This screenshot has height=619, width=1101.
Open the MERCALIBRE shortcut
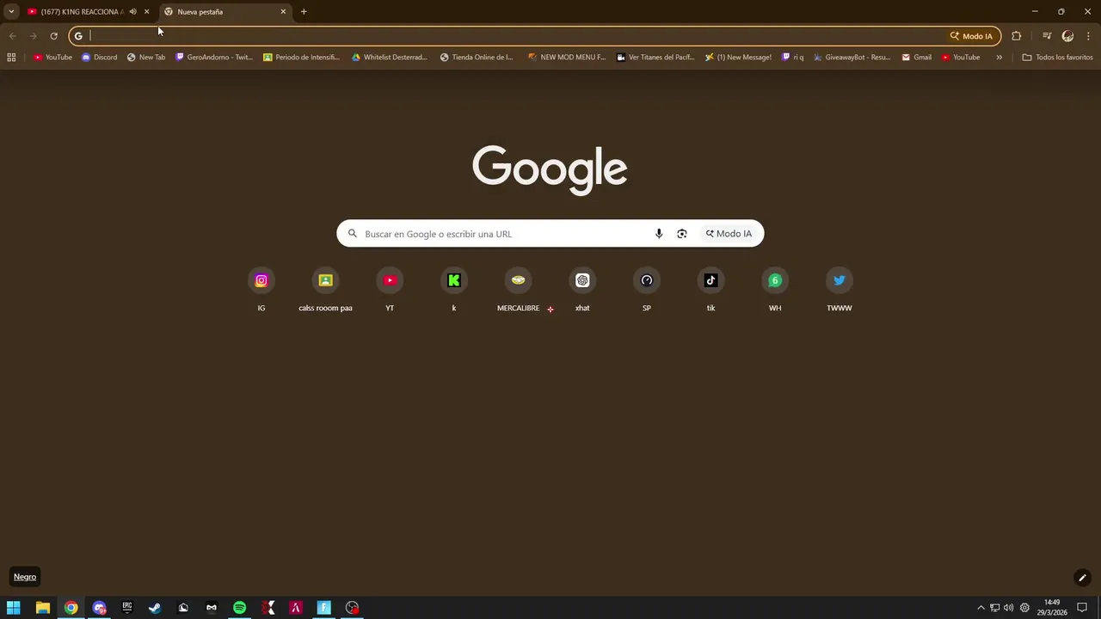pyautogui.click(x=518, y=289)
